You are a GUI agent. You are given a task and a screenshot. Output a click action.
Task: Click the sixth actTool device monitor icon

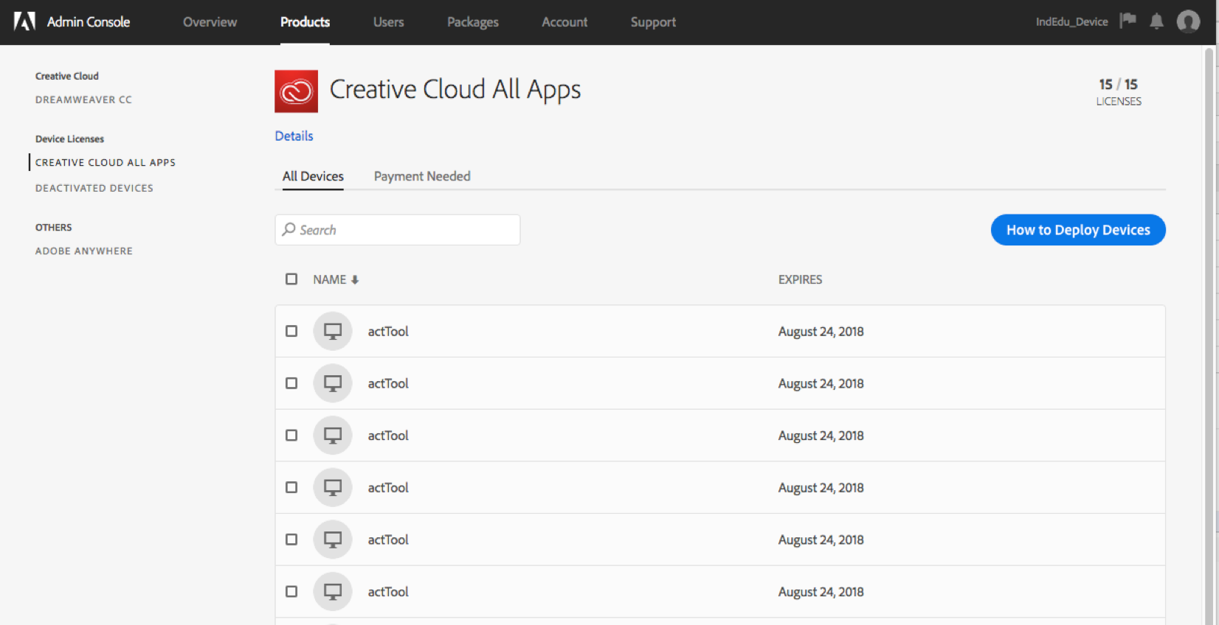tap(333, 592)
